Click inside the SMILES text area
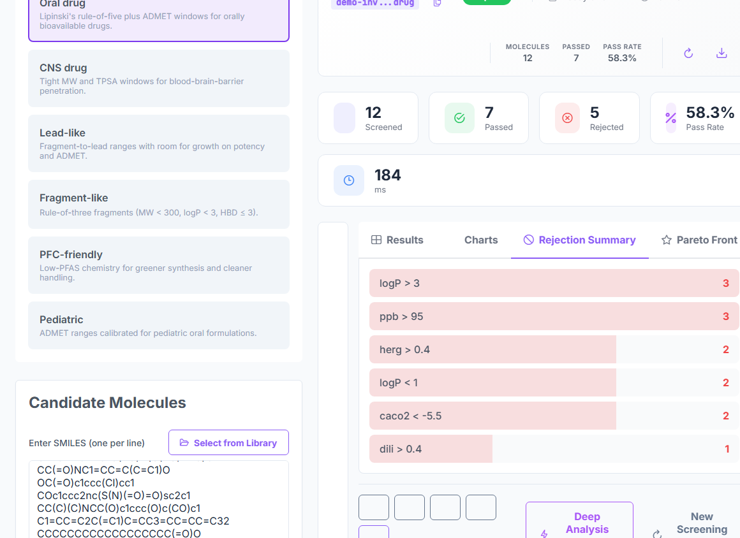740x538 pixels. 159,500
